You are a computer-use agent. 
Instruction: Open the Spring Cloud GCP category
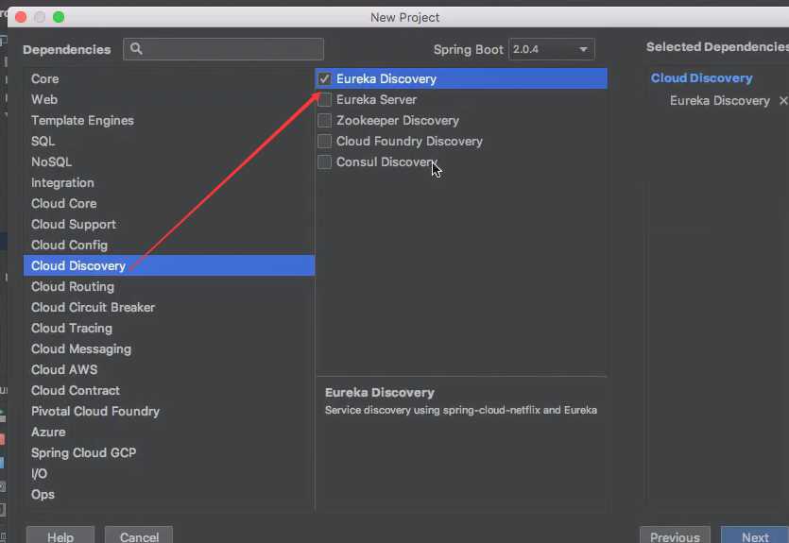point(168,452)
